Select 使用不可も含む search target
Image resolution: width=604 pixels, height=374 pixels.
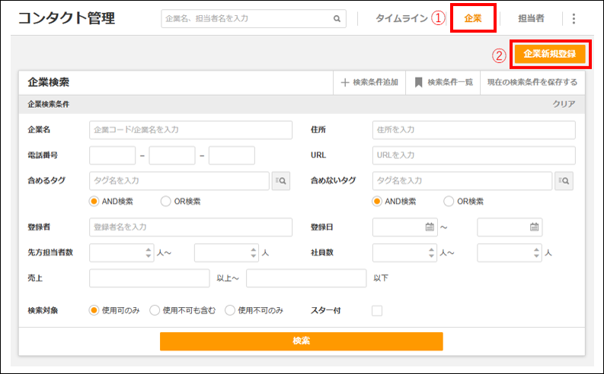[x=155, y=310]
